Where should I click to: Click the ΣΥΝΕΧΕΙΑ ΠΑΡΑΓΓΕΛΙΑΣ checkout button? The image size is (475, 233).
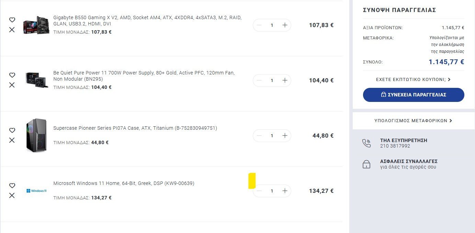[414, 95]
